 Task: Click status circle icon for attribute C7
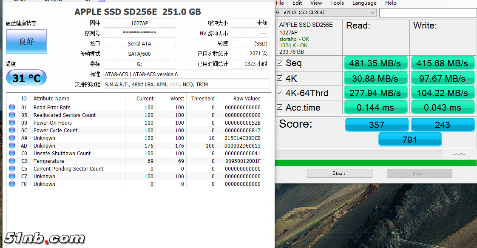point(12,176)
